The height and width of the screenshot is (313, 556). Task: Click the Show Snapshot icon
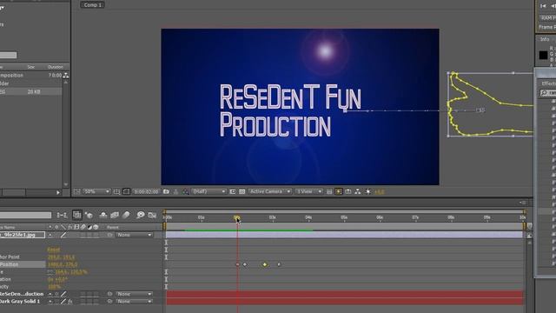(x=175, y=191)
